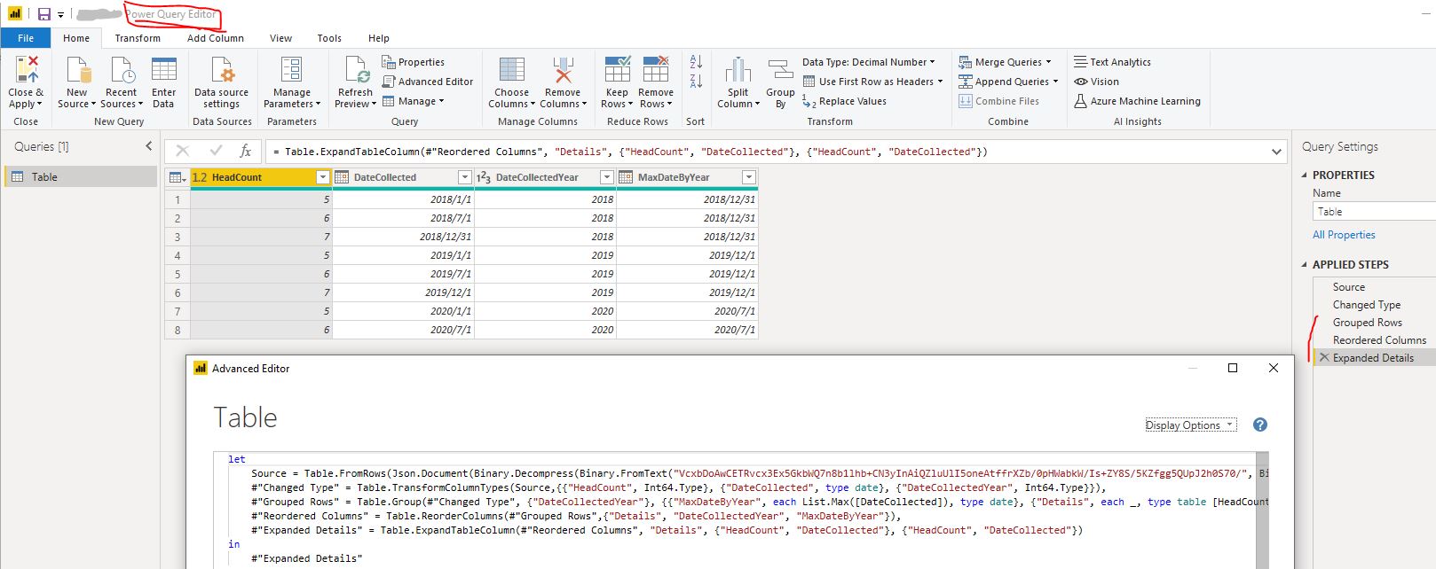The image size is (1436, 569).
Task: Open DateCollected column filter dropdown
Action: pos(464,177)
